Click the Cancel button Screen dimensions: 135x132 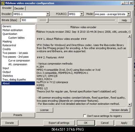105,123
